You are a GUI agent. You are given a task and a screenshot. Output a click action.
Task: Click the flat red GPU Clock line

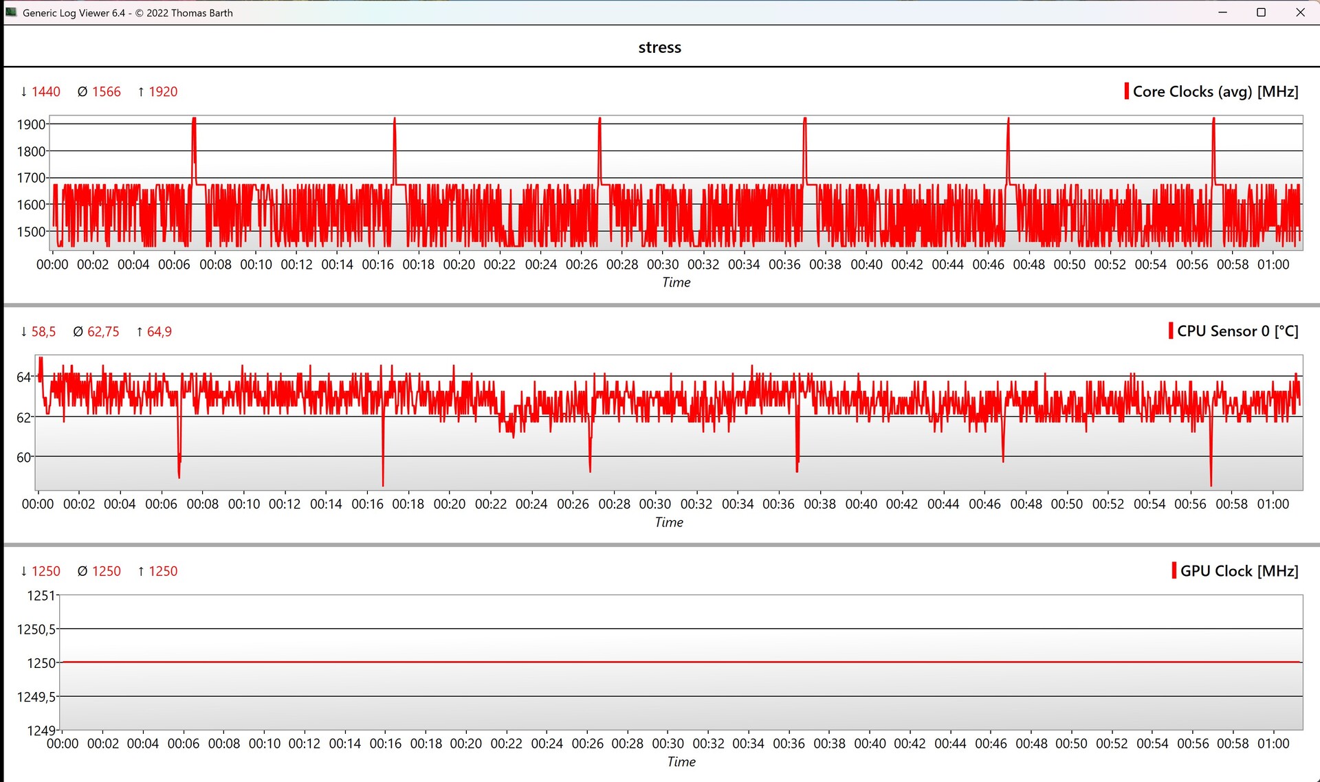(x=681, y=662)
